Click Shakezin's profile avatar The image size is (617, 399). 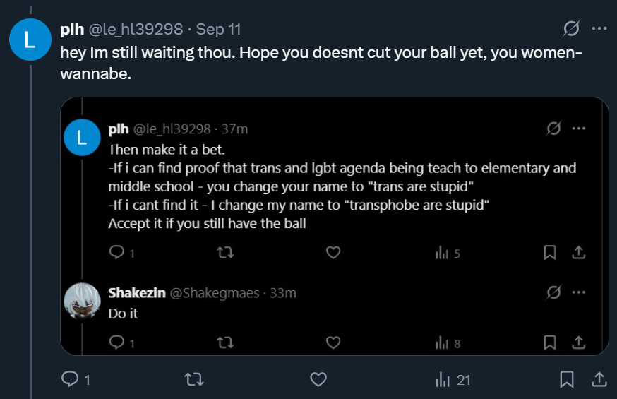pos(82,300)
